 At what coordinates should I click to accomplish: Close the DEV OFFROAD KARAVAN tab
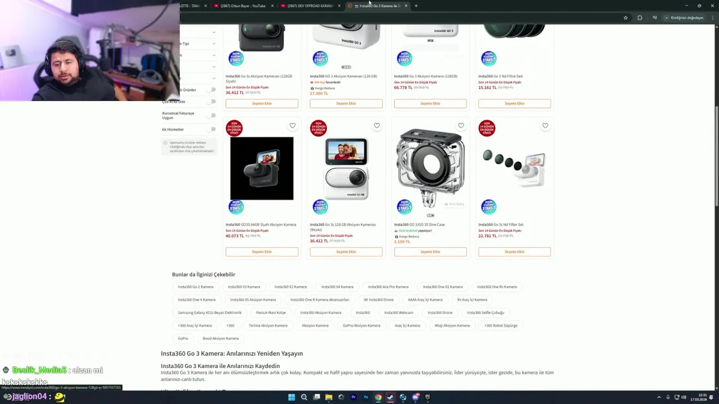pos(339,6)
